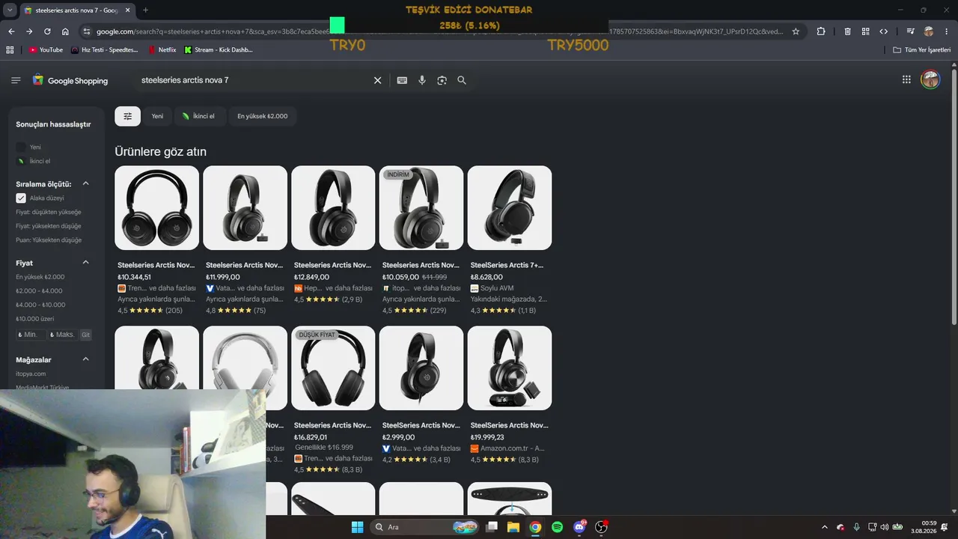This screenshot has width=958, height=539.
Task: Open the bookmarks bar apps grid
Action: [10, 49]
